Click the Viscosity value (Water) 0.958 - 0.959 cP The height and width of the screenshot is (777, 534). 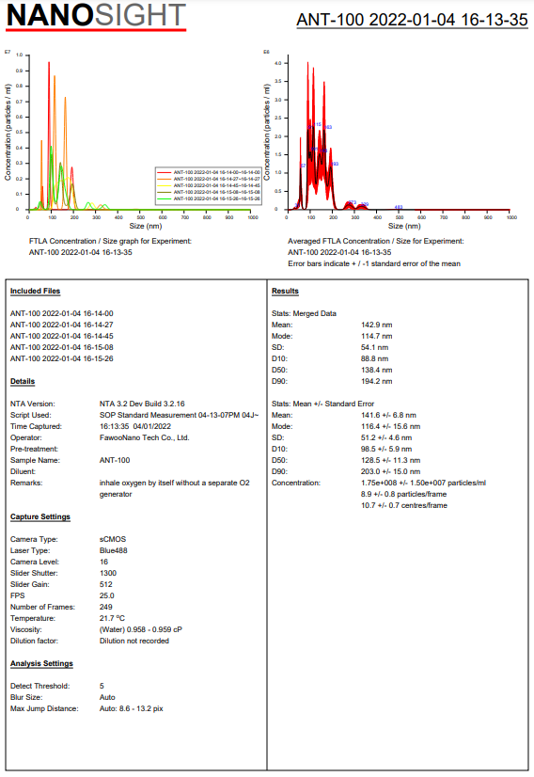click(x=141, y=629)
